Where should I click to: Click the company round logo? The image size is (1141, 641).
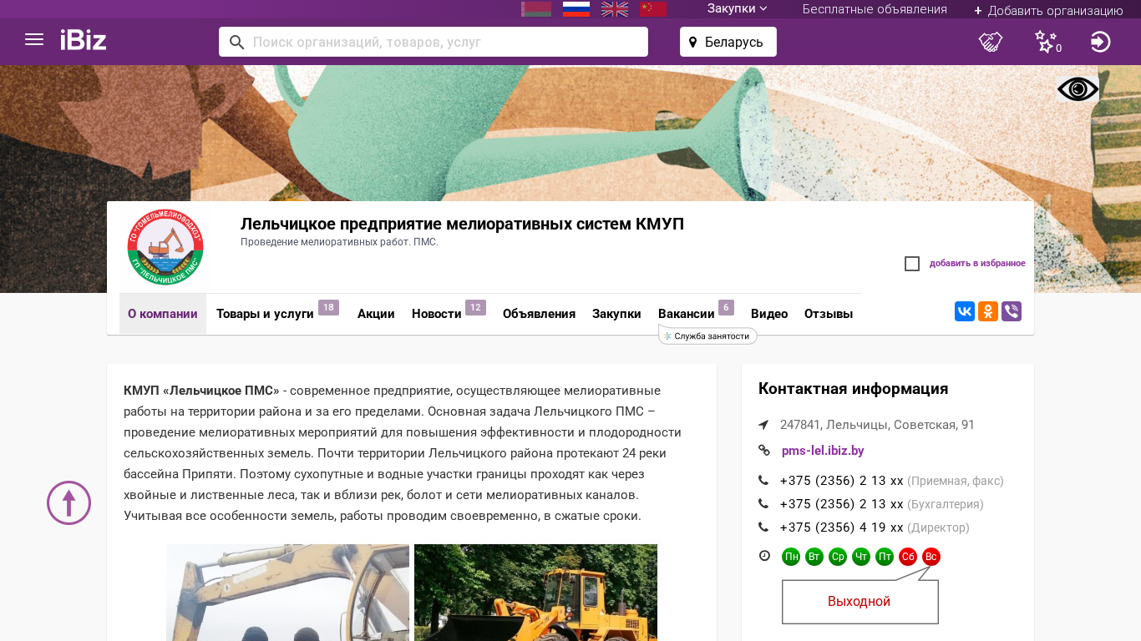click(x=165, y=248)
